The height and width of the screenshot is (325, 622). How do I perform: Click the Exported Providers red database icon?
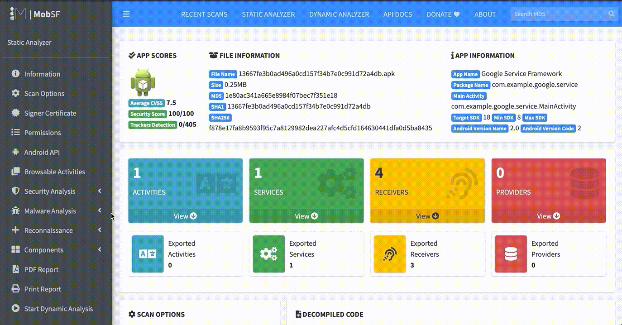pyautogui.click(x=511, y=254)
